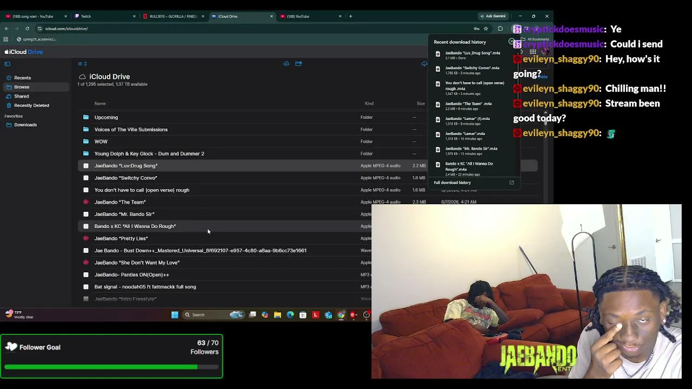
Task: Click file icon for "All I Wanna Do Rough"
Action: coord(86,226)
